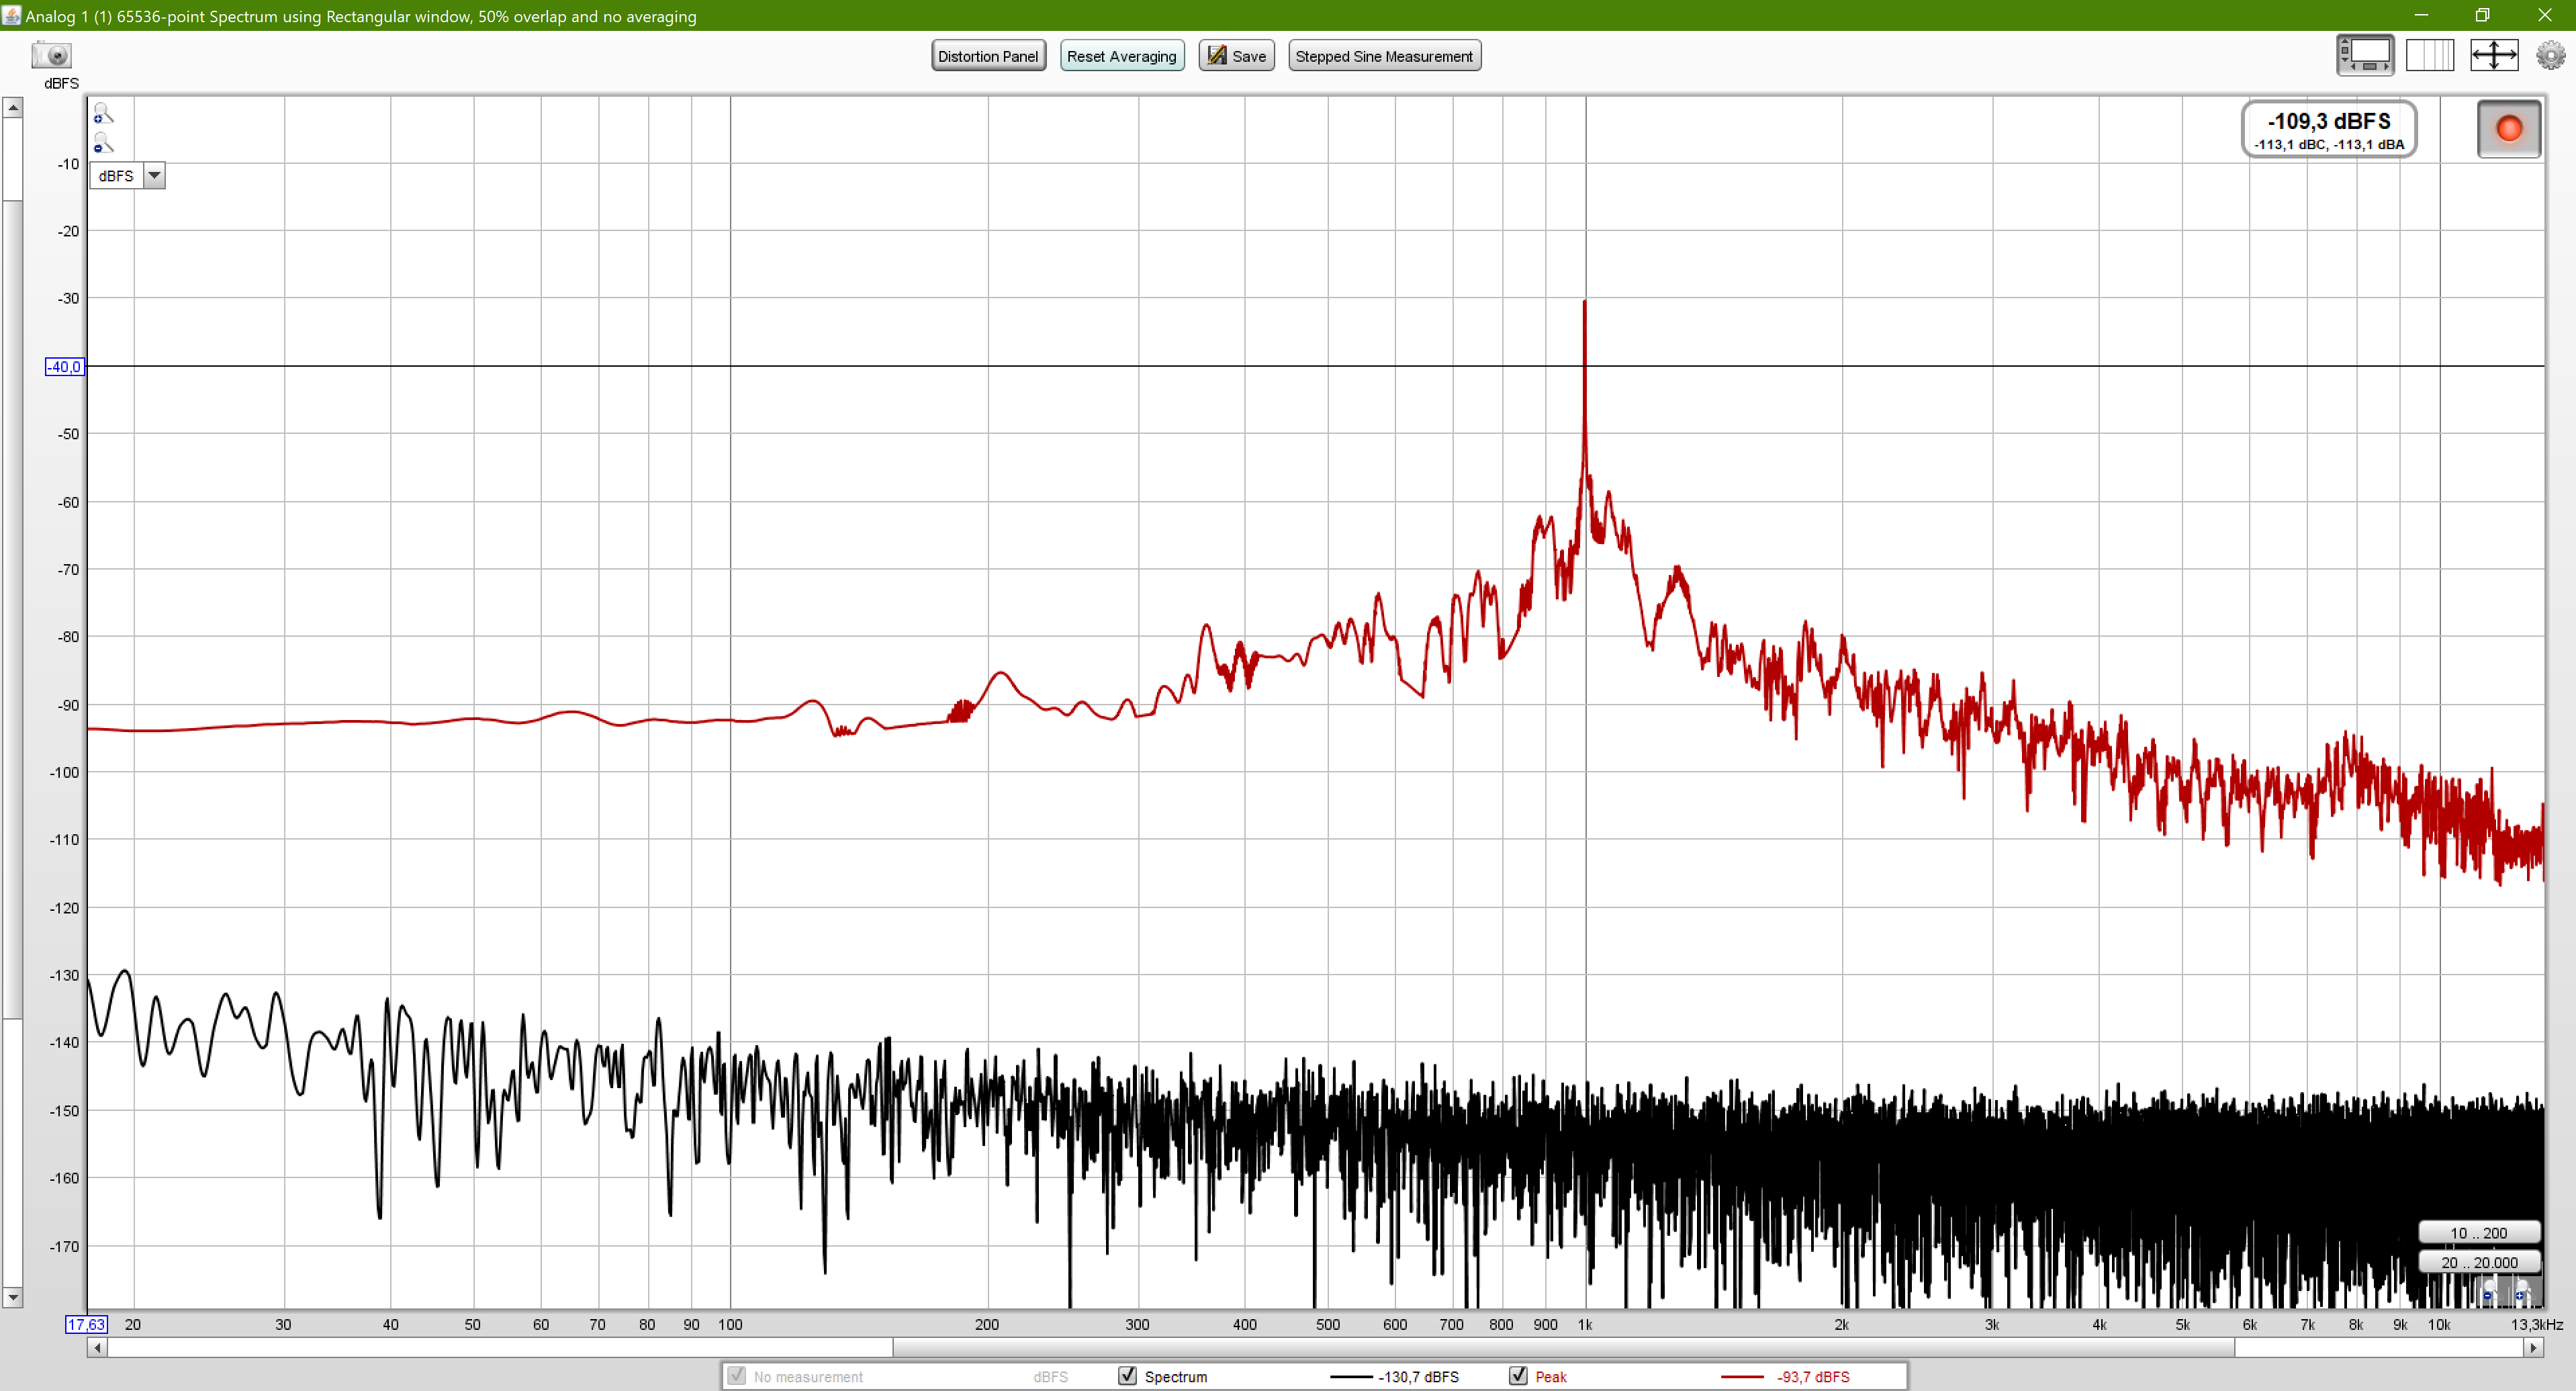
Task: Open Stepped Sine Measurement
Action: click(1384, 56)
